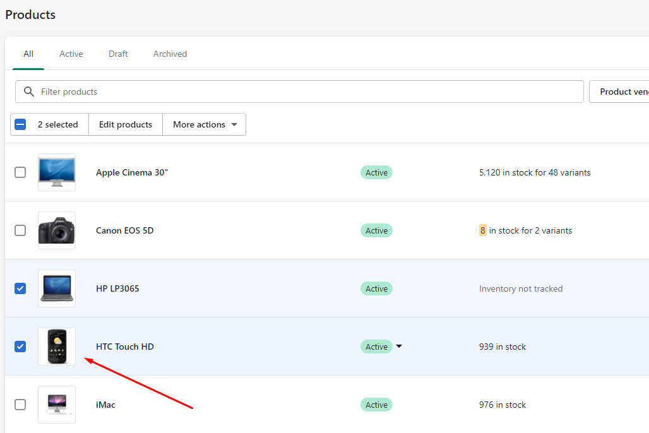The image size is (649, 433).
Task: Click Active badge for iMac
Action: click(x=376, y=405)
